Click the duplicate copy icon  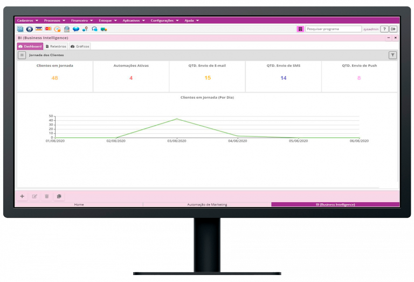tap(59, 196)
